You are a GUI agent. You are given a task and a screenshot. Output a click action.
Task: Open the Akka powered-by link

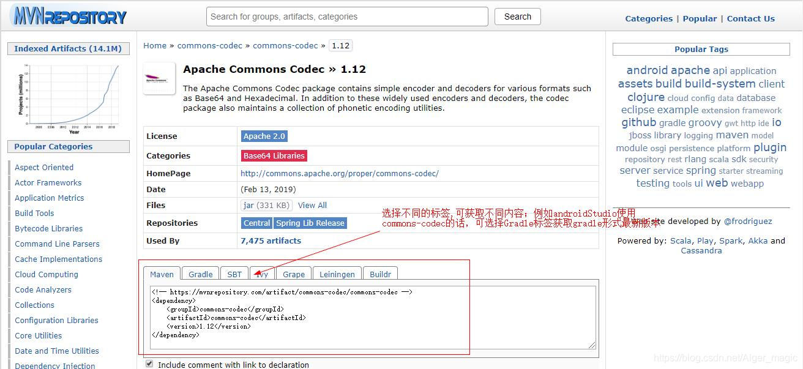tap(758, 241)
